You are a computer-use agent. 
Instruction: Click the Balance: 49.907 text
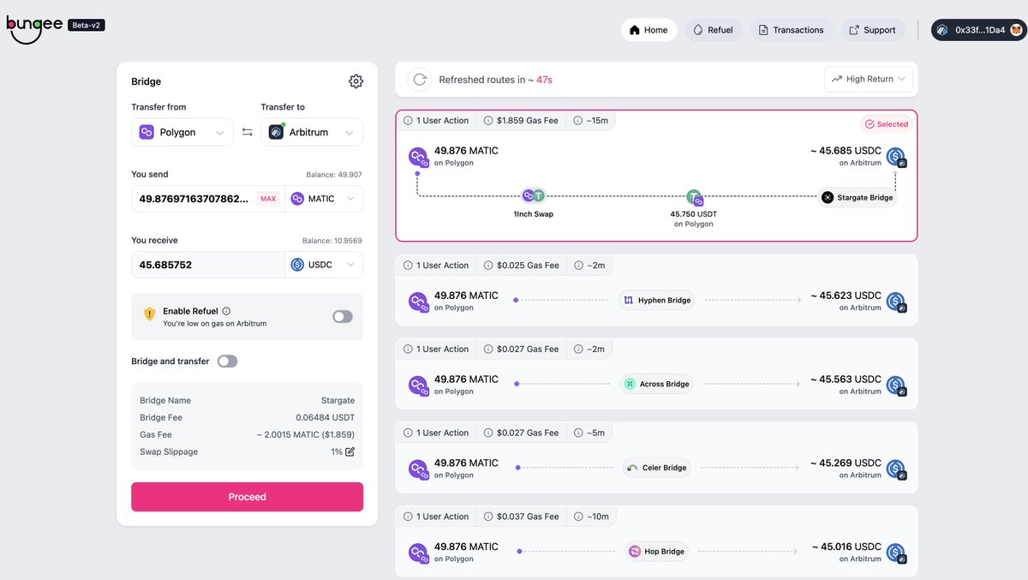click(334, 175)
